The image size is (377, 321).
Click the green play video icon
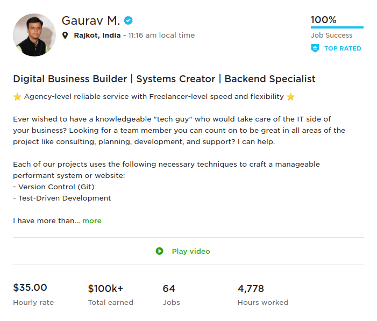(x=159, y=251)
